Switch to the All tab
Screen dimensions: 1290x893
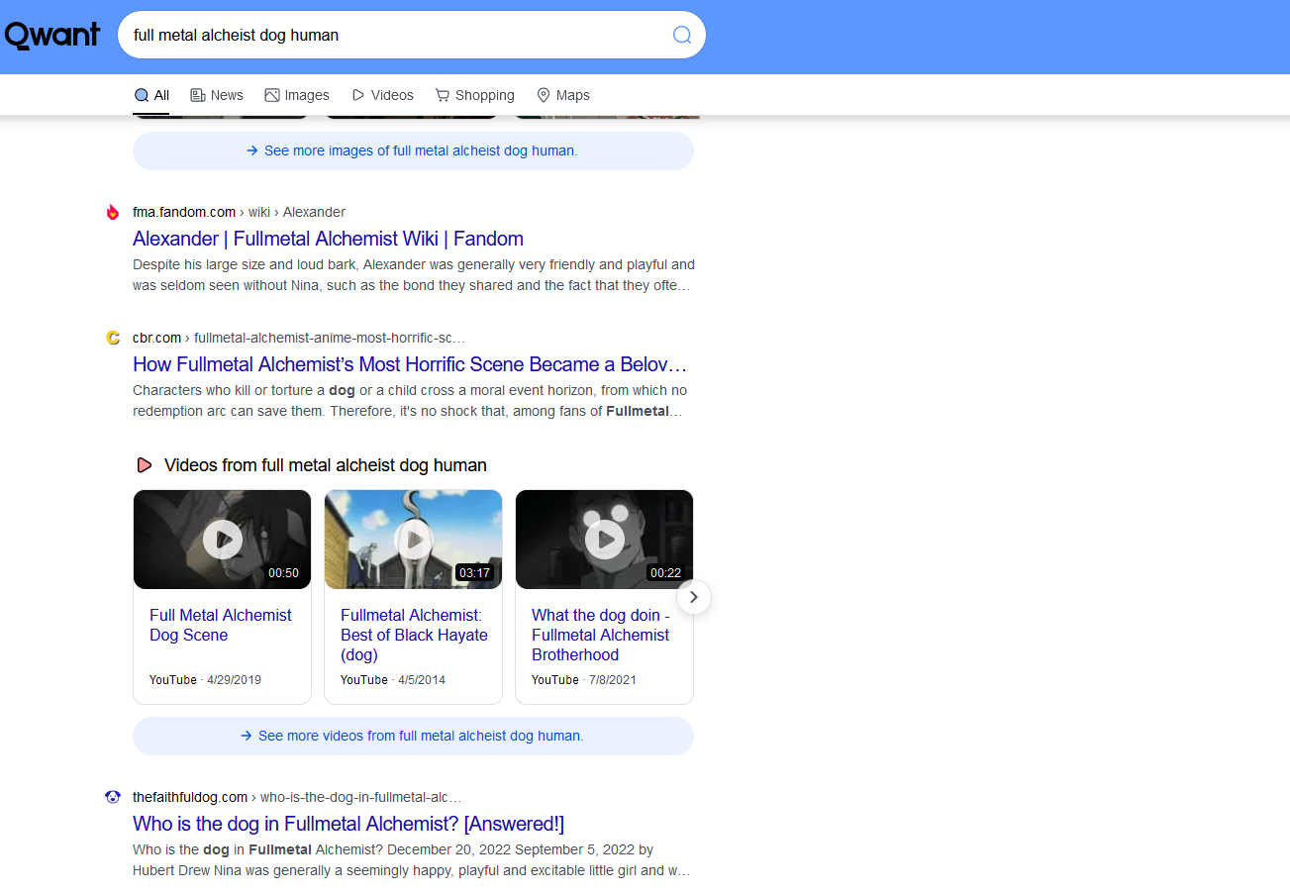(x=152, y=95)
